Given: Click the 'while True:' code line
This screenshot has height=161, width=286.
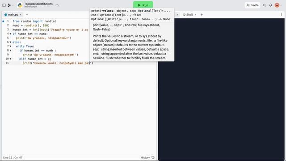Looking at the screenshot, I should pyautogui.click(x=25, y=47).
